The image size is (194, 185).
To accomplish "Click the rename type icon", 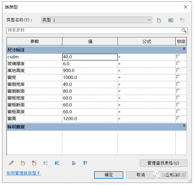I will click(171, 20).
